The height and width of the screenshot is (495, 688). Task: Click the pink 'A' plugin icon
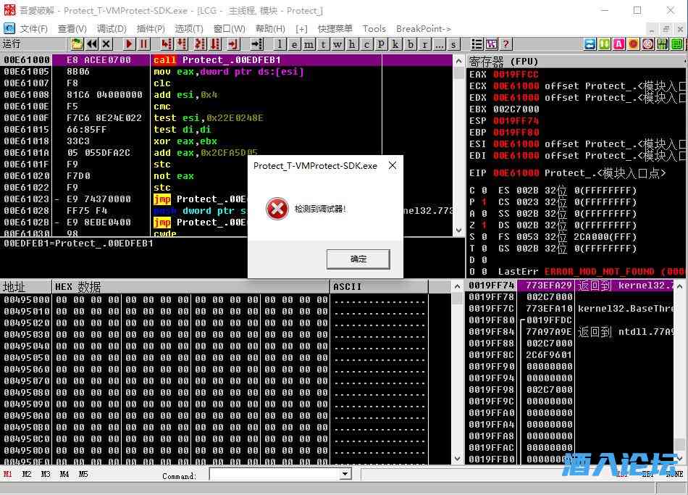618,44
